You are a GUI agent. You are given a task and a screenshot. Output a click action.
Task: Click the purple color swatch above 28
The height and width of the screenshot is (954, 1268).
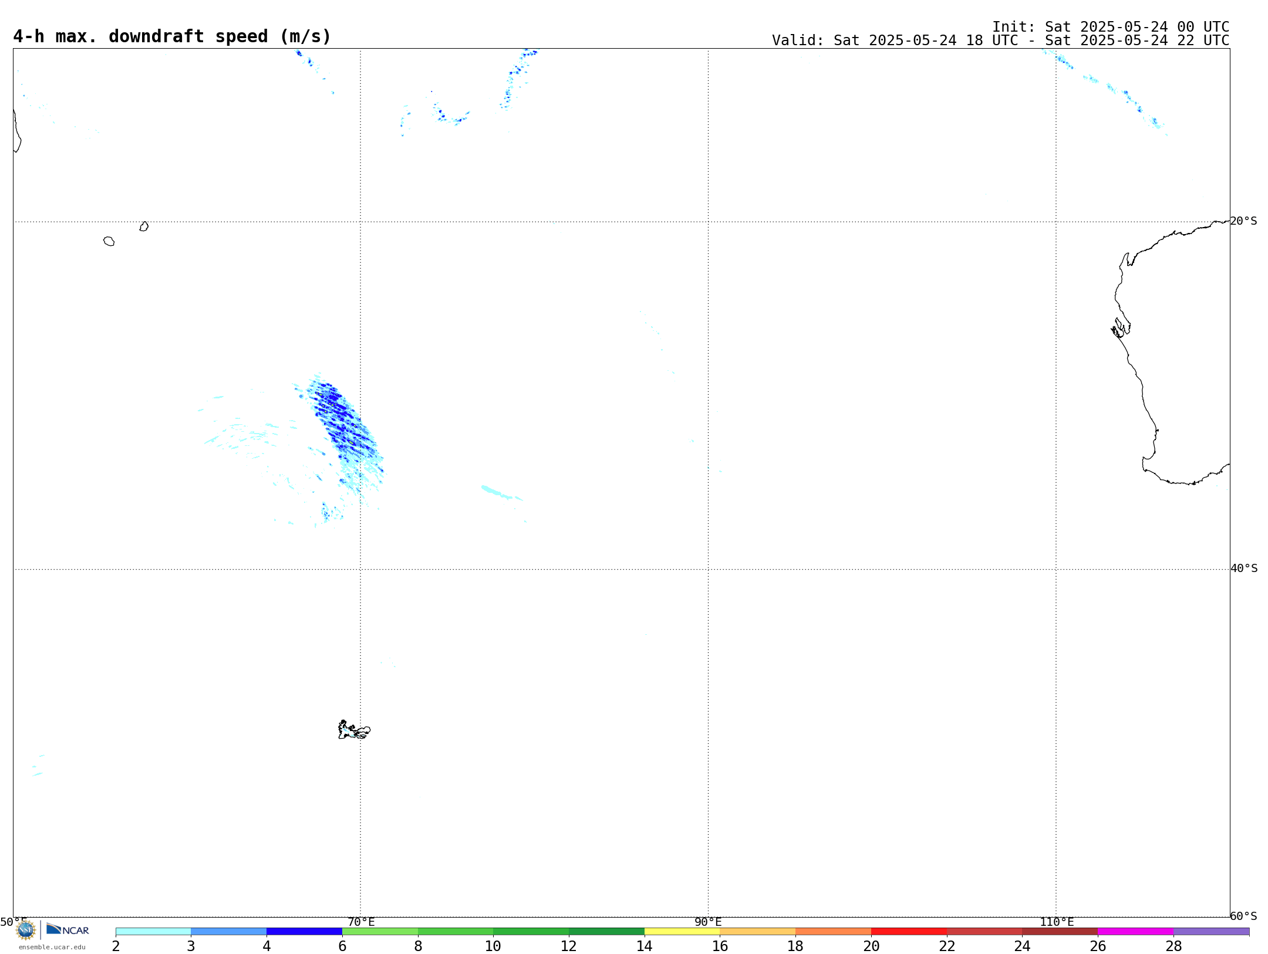point(1211,931)
